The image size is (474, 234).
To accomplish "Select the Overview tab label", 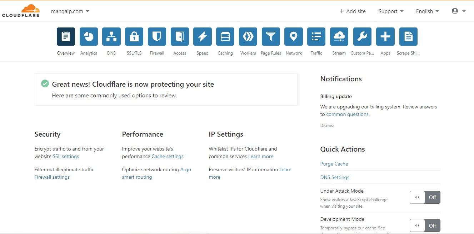I will coord(66,53).
